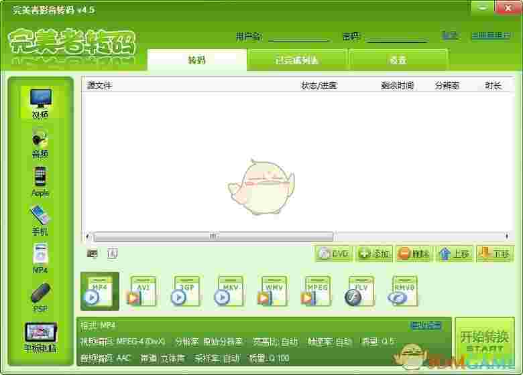This screenshot has width=523, height=375.
Task: Click the DVD button
Action: click(333, 254)
